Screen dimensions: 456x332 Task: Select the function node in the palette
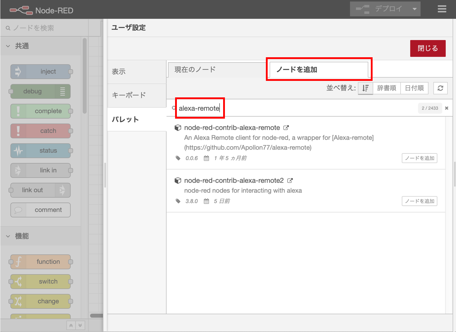point(40,261)
